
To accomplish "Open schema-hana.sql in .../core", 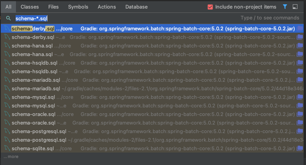I will [x=152, y=46].
